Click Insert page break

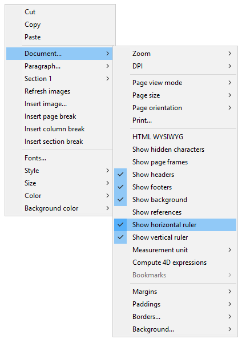(x=59, y=116)
